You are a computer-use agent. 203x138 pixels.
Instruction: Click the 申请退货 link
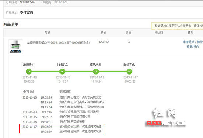[188, 42]
